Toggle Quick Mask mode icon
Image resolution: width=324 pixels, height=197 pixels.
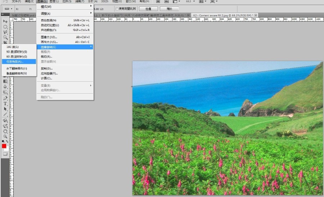pos(5,154)
